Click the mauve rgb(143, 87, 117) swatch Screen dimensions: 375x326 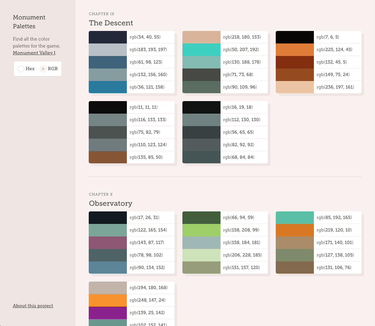click(108, 242)
